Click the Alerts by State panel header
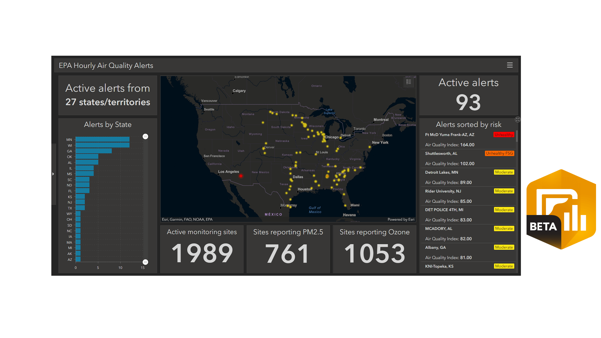 (x=107, y=124)
